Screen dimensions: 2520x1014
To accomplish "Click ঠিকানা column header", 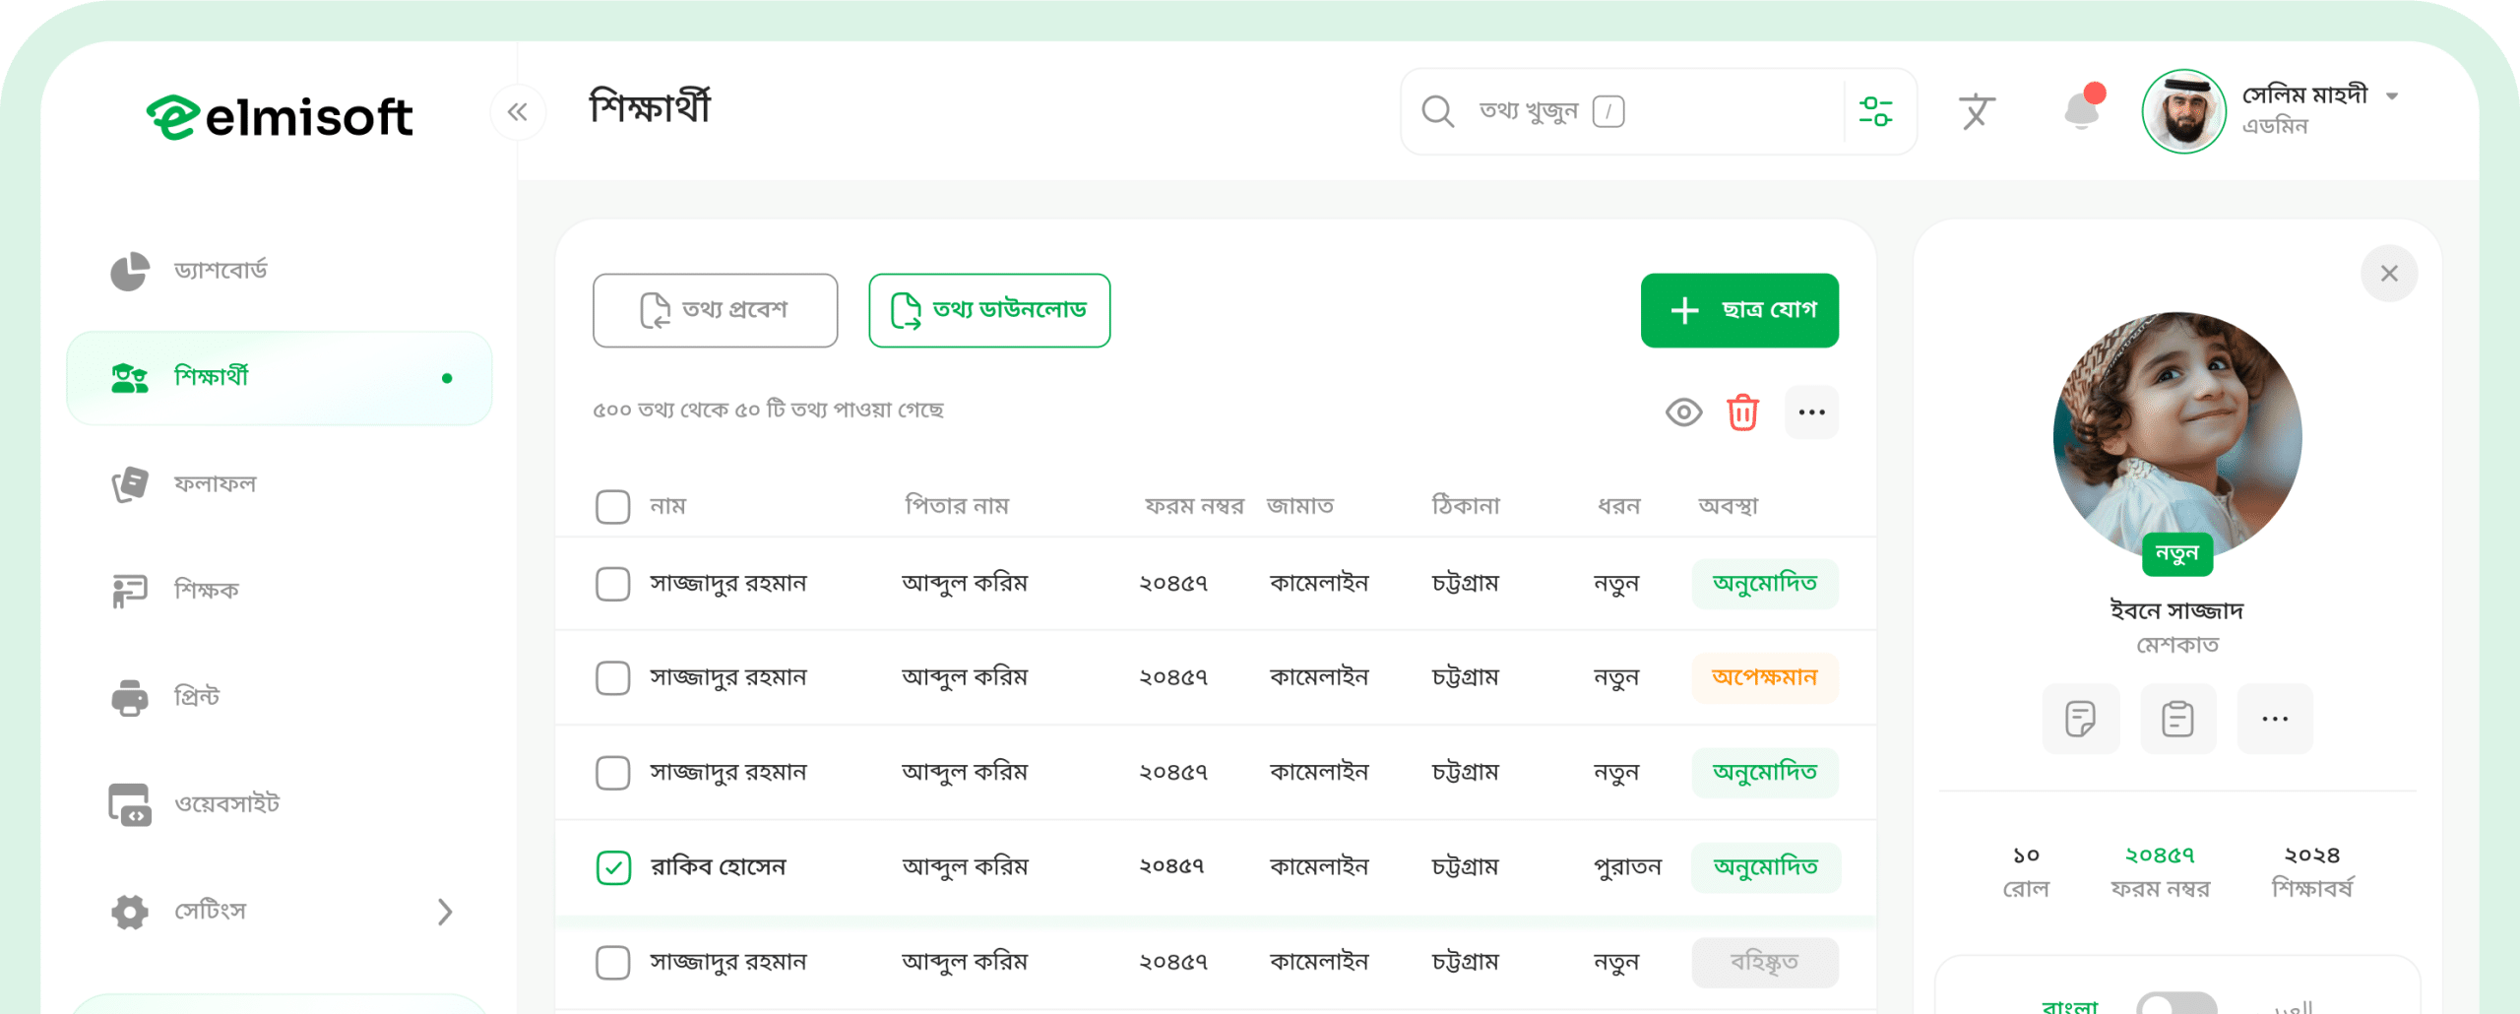I will pyautogui.click(x=1465, y=506).
